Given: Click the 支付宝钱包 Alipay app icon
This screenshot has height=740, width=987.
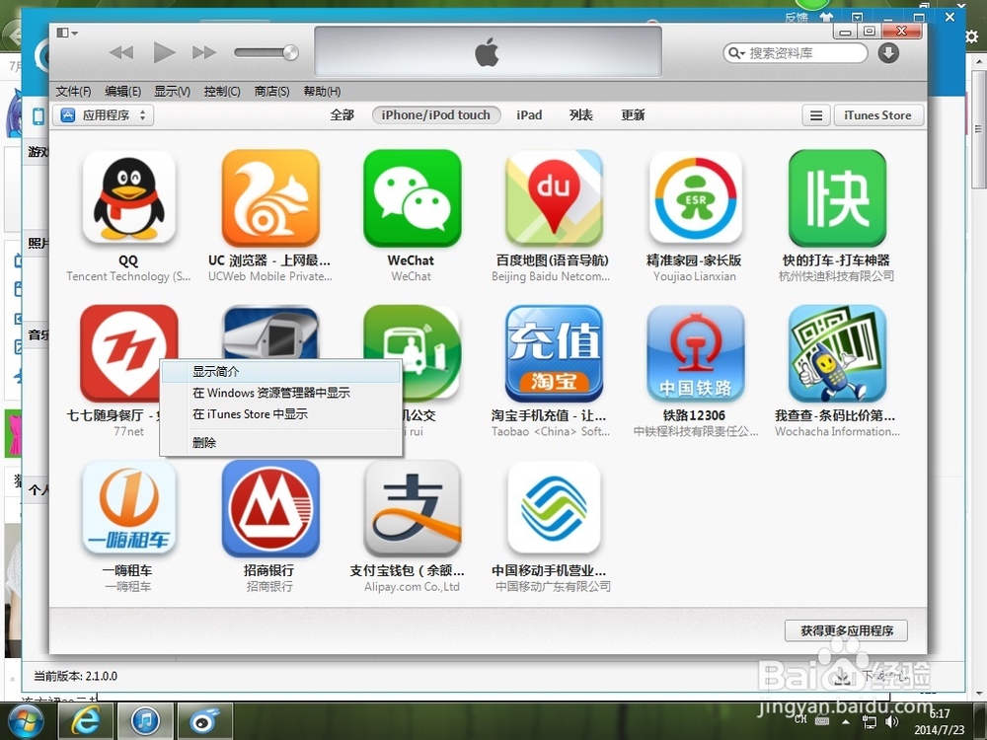Looking at the screenshot, I should tap(412, 507).
